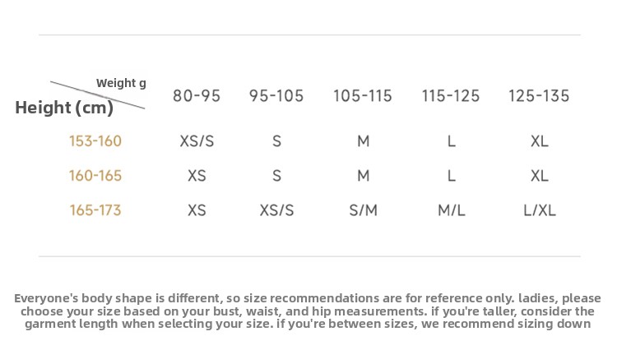Select M in the 153-160 row
617x350 pixels.
tap(363, 141)
